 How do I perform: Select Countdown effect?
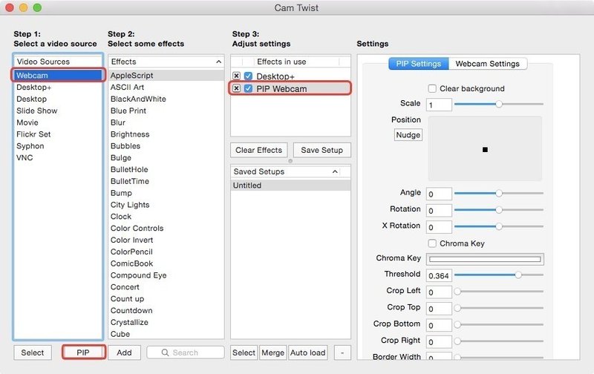[x=166, y=310]
